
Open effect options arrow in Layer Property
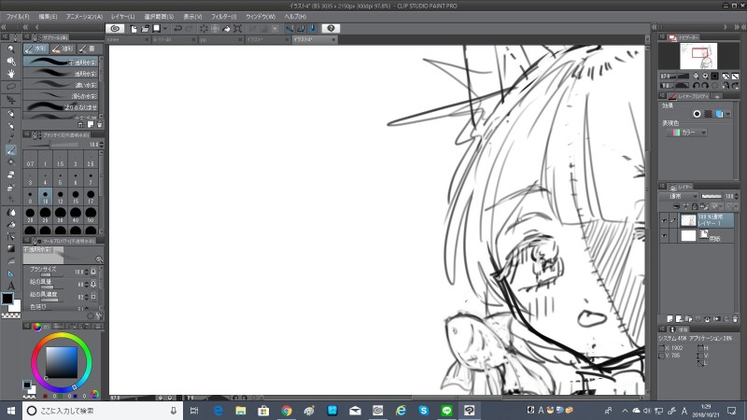coord(728,114)
